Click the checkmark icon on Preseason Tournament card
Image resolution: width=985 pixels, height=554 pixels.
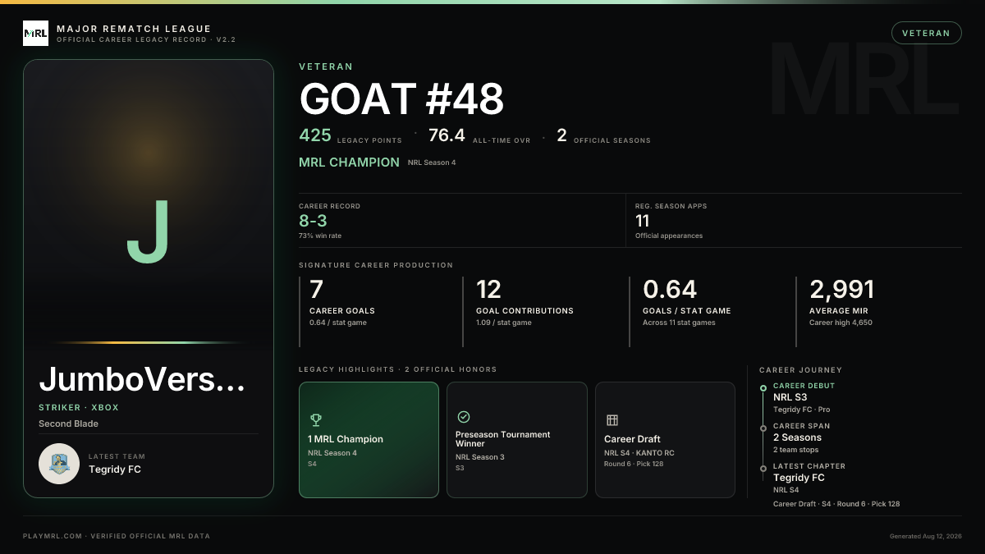click(463, 417)
